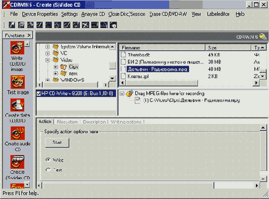Select the Test radio button
This screenshot has width=269, height=199.
click(x=48, y=170)
